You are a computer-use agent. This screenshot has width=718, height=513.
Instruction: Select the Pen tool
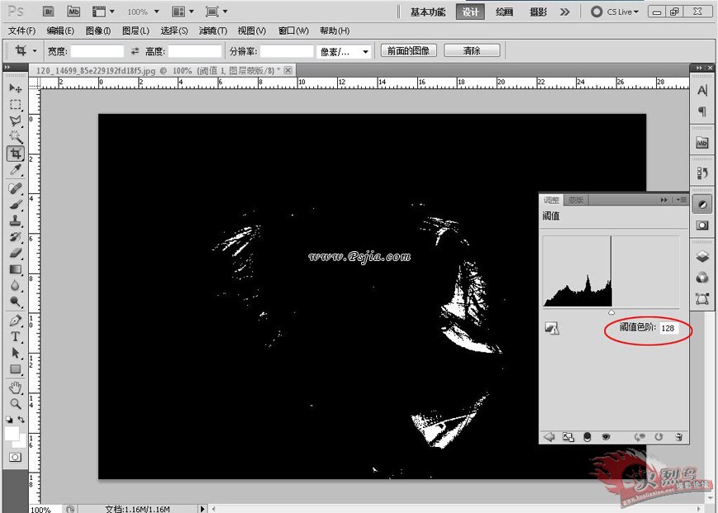[x=15, y=321]
